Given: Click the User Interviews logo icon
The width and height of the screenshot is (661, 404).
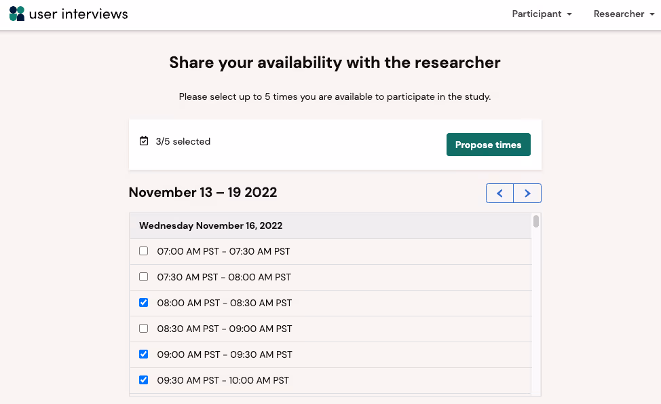Looking at the screenshot, I should tap(17, 14).
